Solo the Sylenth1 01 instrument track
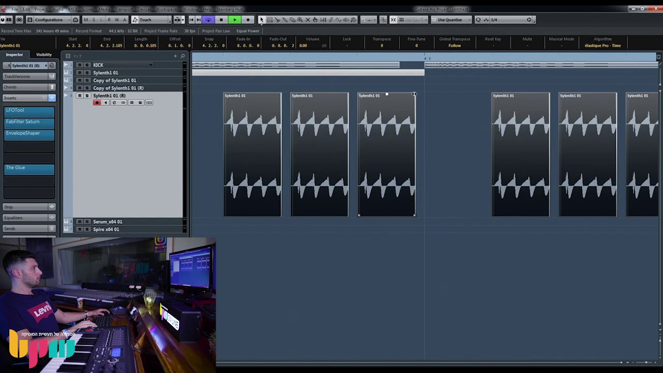Screen dimensions: 663x373 click(87, 73)
